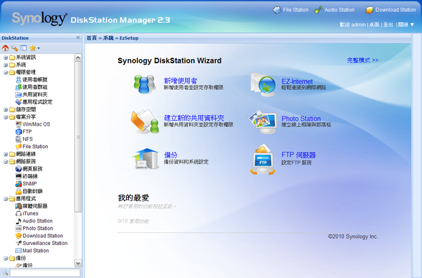The height and width of the screenshot is (278, 422).
Task: Click the home icon in the sidebar toolbar
Action: pyautogui.click(x=6, y=48)
